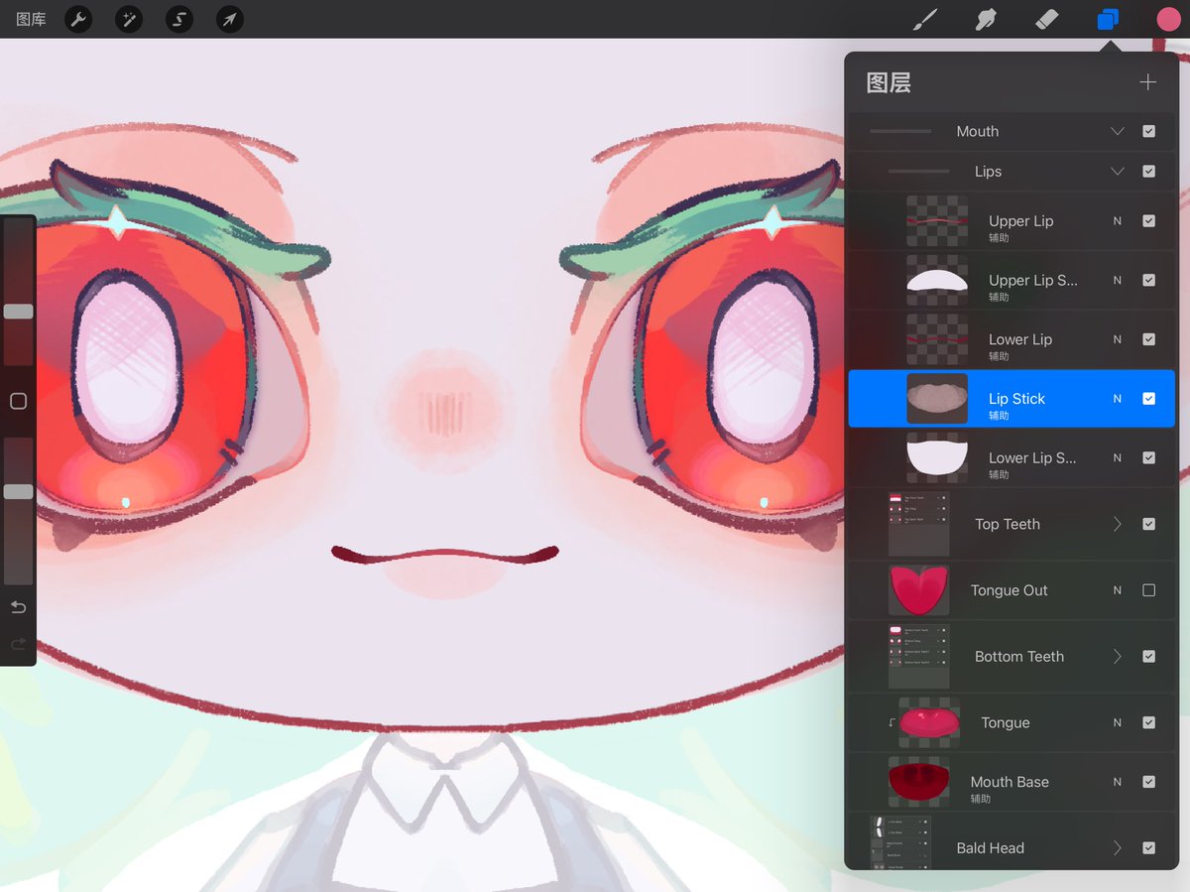Return to the 图库 gallery
Viewport: 1190px width, 892px height.
(x=31, y=19)
